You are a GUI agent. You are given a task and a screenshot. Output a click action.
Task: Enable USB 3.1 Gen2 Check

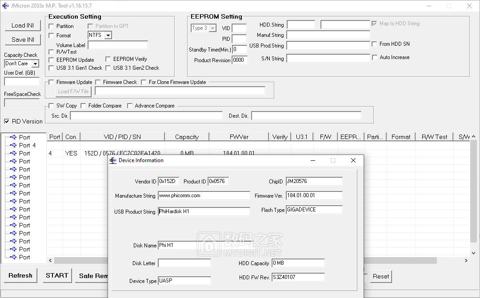[x=108, y=68]
